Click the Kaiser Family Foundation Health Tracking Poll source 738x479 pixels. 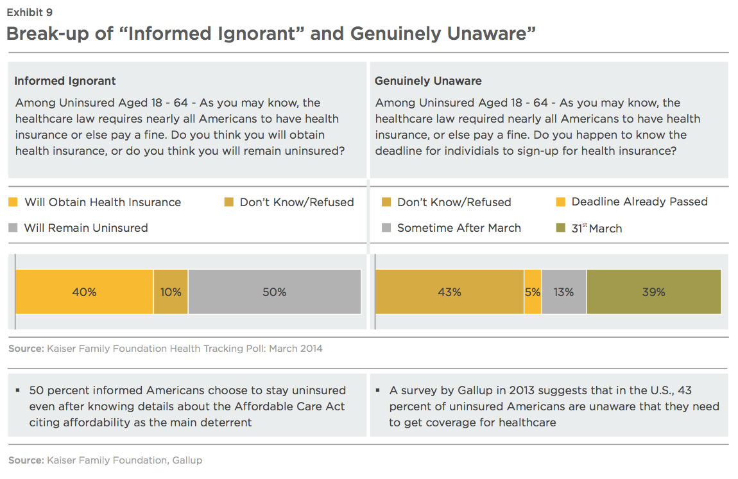point(165,349)
